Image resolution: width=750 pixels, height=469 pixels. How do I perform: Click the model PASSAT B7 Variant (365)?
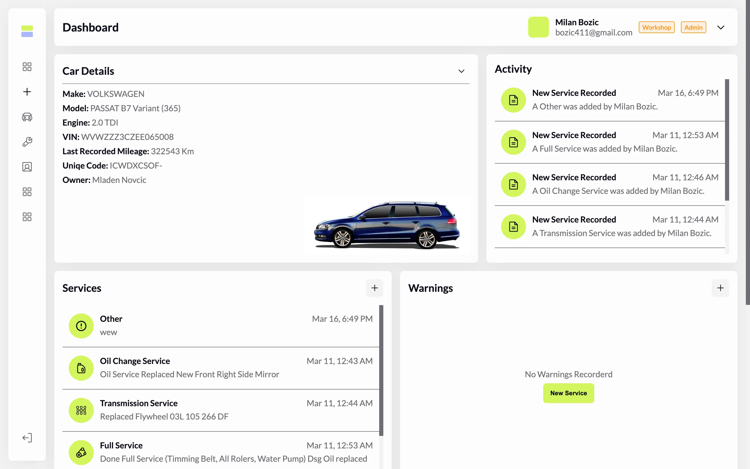coord(135,108)
